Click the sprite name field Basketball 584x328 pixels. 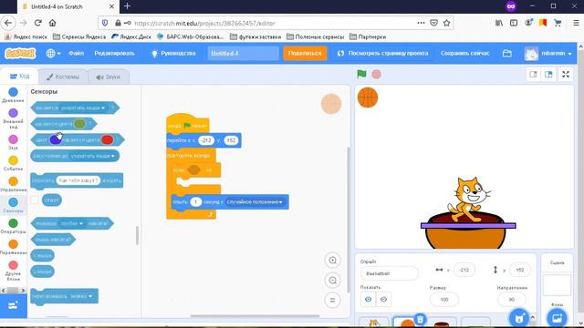coord(390,273)
